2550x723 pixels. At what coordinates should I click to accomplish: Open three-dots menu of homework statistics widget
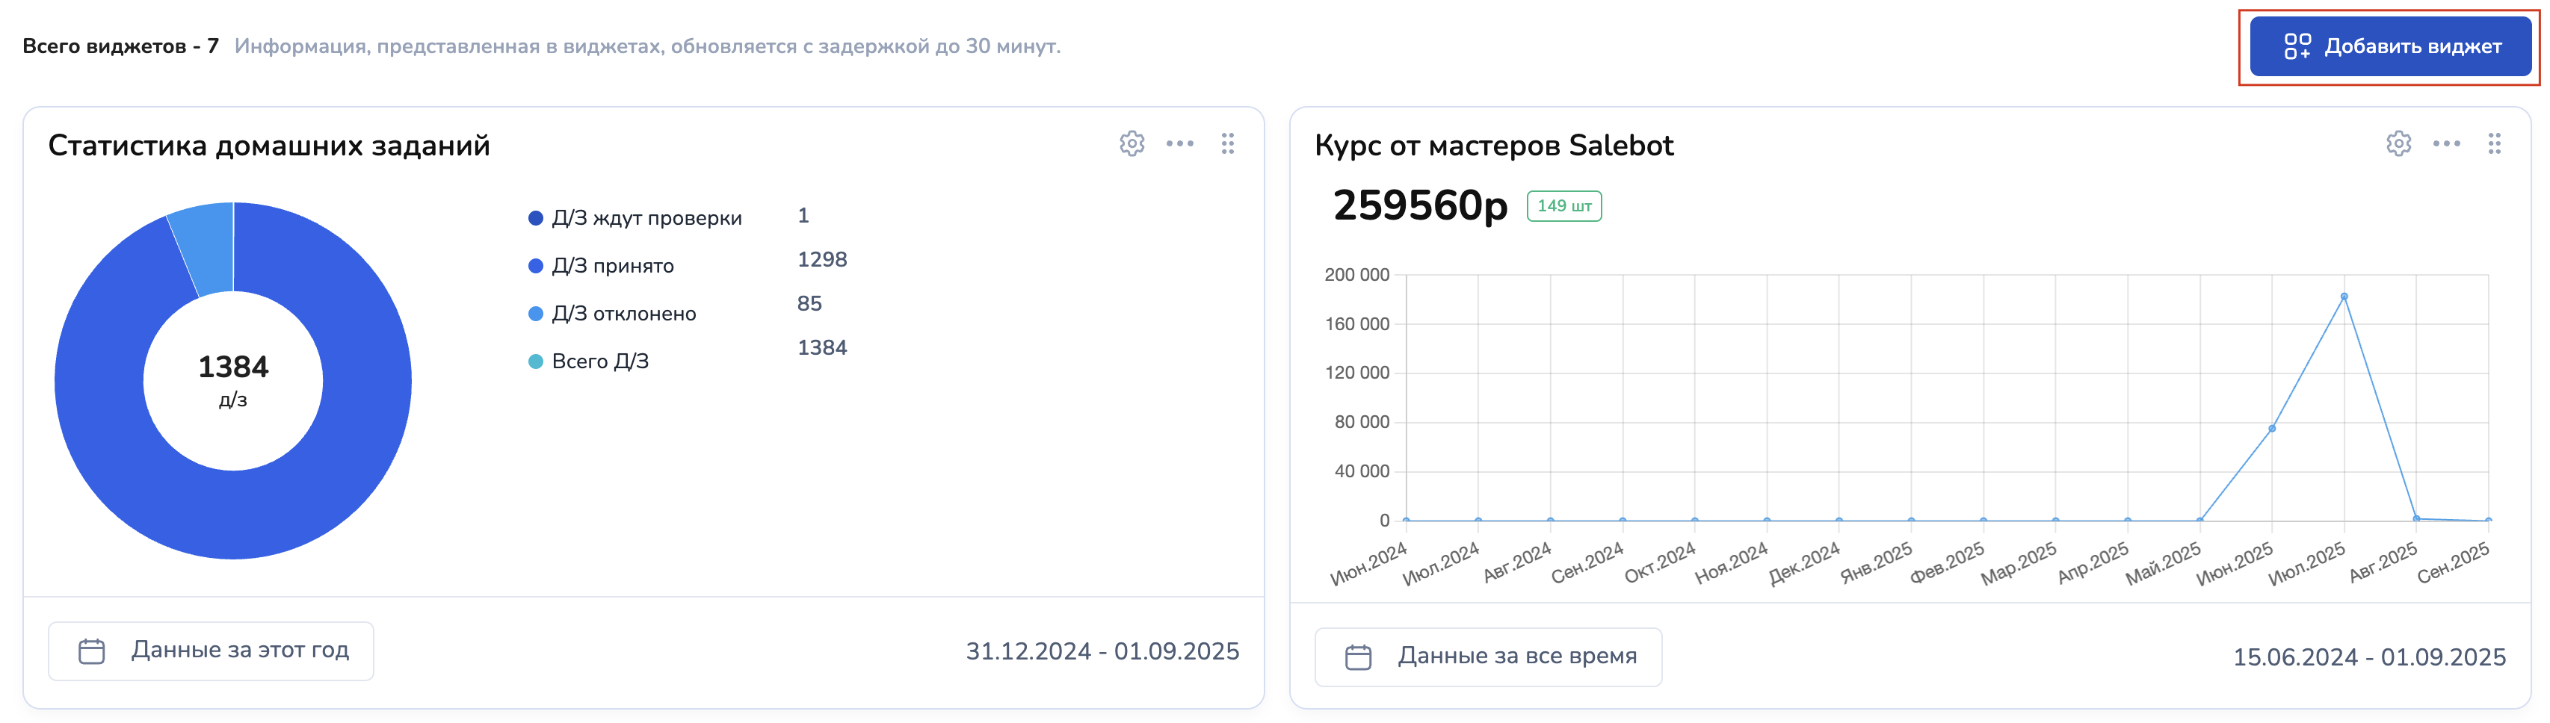tap(1179, 144)
